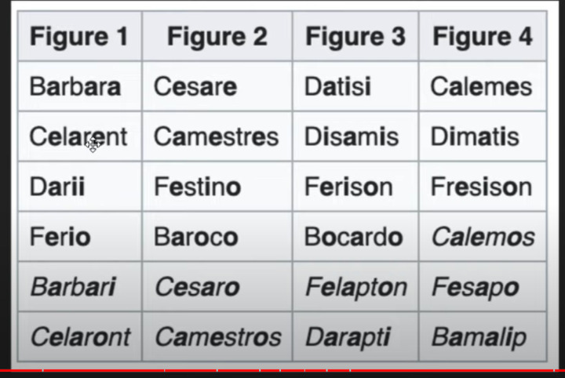Click the italic Felapton entry
The width and height of the screenshot is (565, 378).
click(x=355, y=287)
